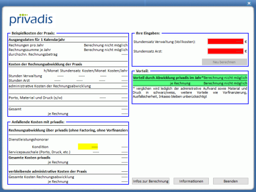
Task: Click 'Porto, Material und Druck (s/w)' text
Action: click(36, 98)
